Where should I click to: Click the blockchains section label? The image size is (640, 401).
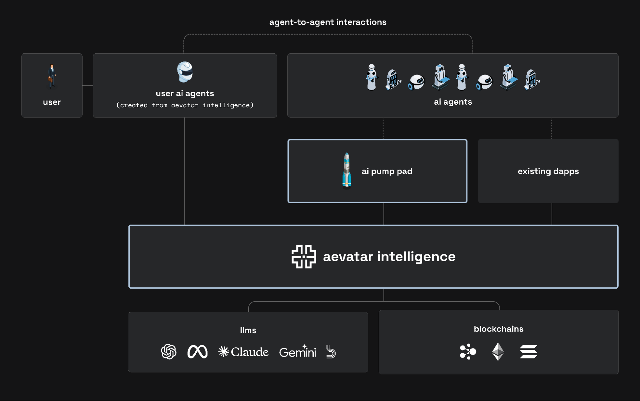pos(498,329)
